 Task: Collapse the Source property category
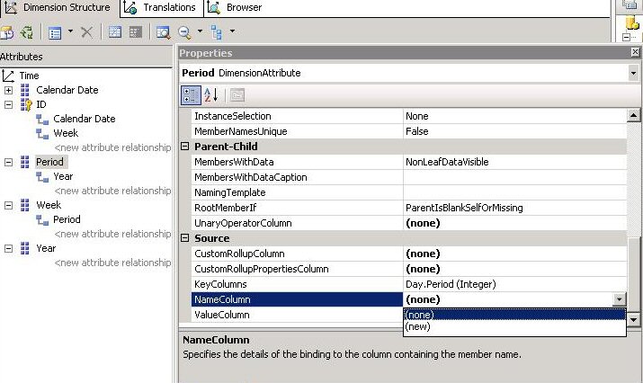tap(185, 238)
